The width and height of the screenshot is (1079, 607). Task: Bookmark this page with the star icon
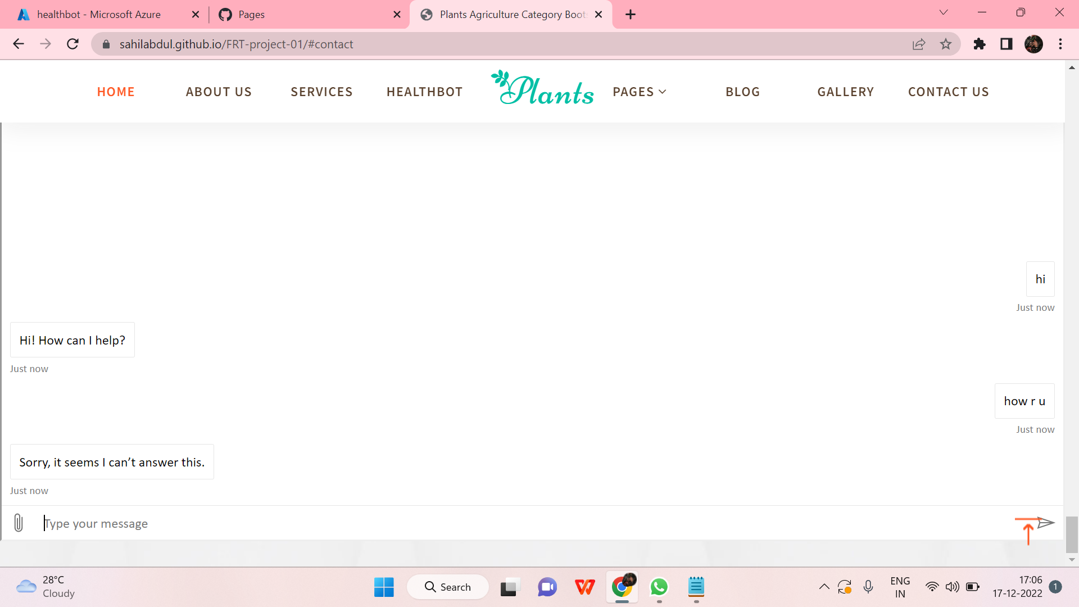[x=946, y=44]
